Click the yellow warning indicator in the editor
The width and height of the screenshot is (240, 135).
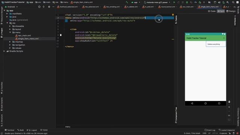click(173, 15)
